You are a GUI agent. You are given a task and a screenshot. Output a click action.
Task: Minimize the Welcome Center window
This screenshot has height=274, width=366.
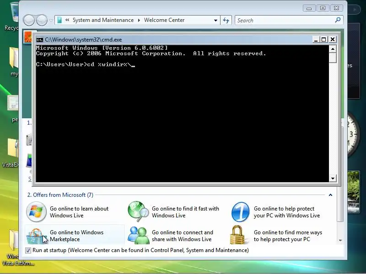[309, 8]
